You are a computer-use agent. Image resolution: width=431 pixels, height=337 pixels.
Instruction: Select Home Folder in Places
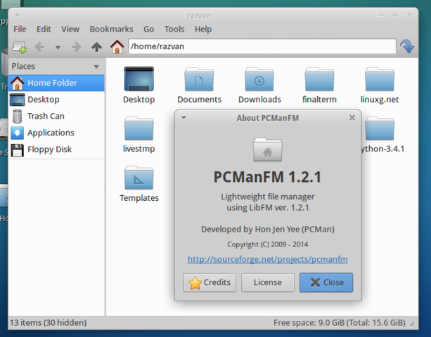click(57, 83)
